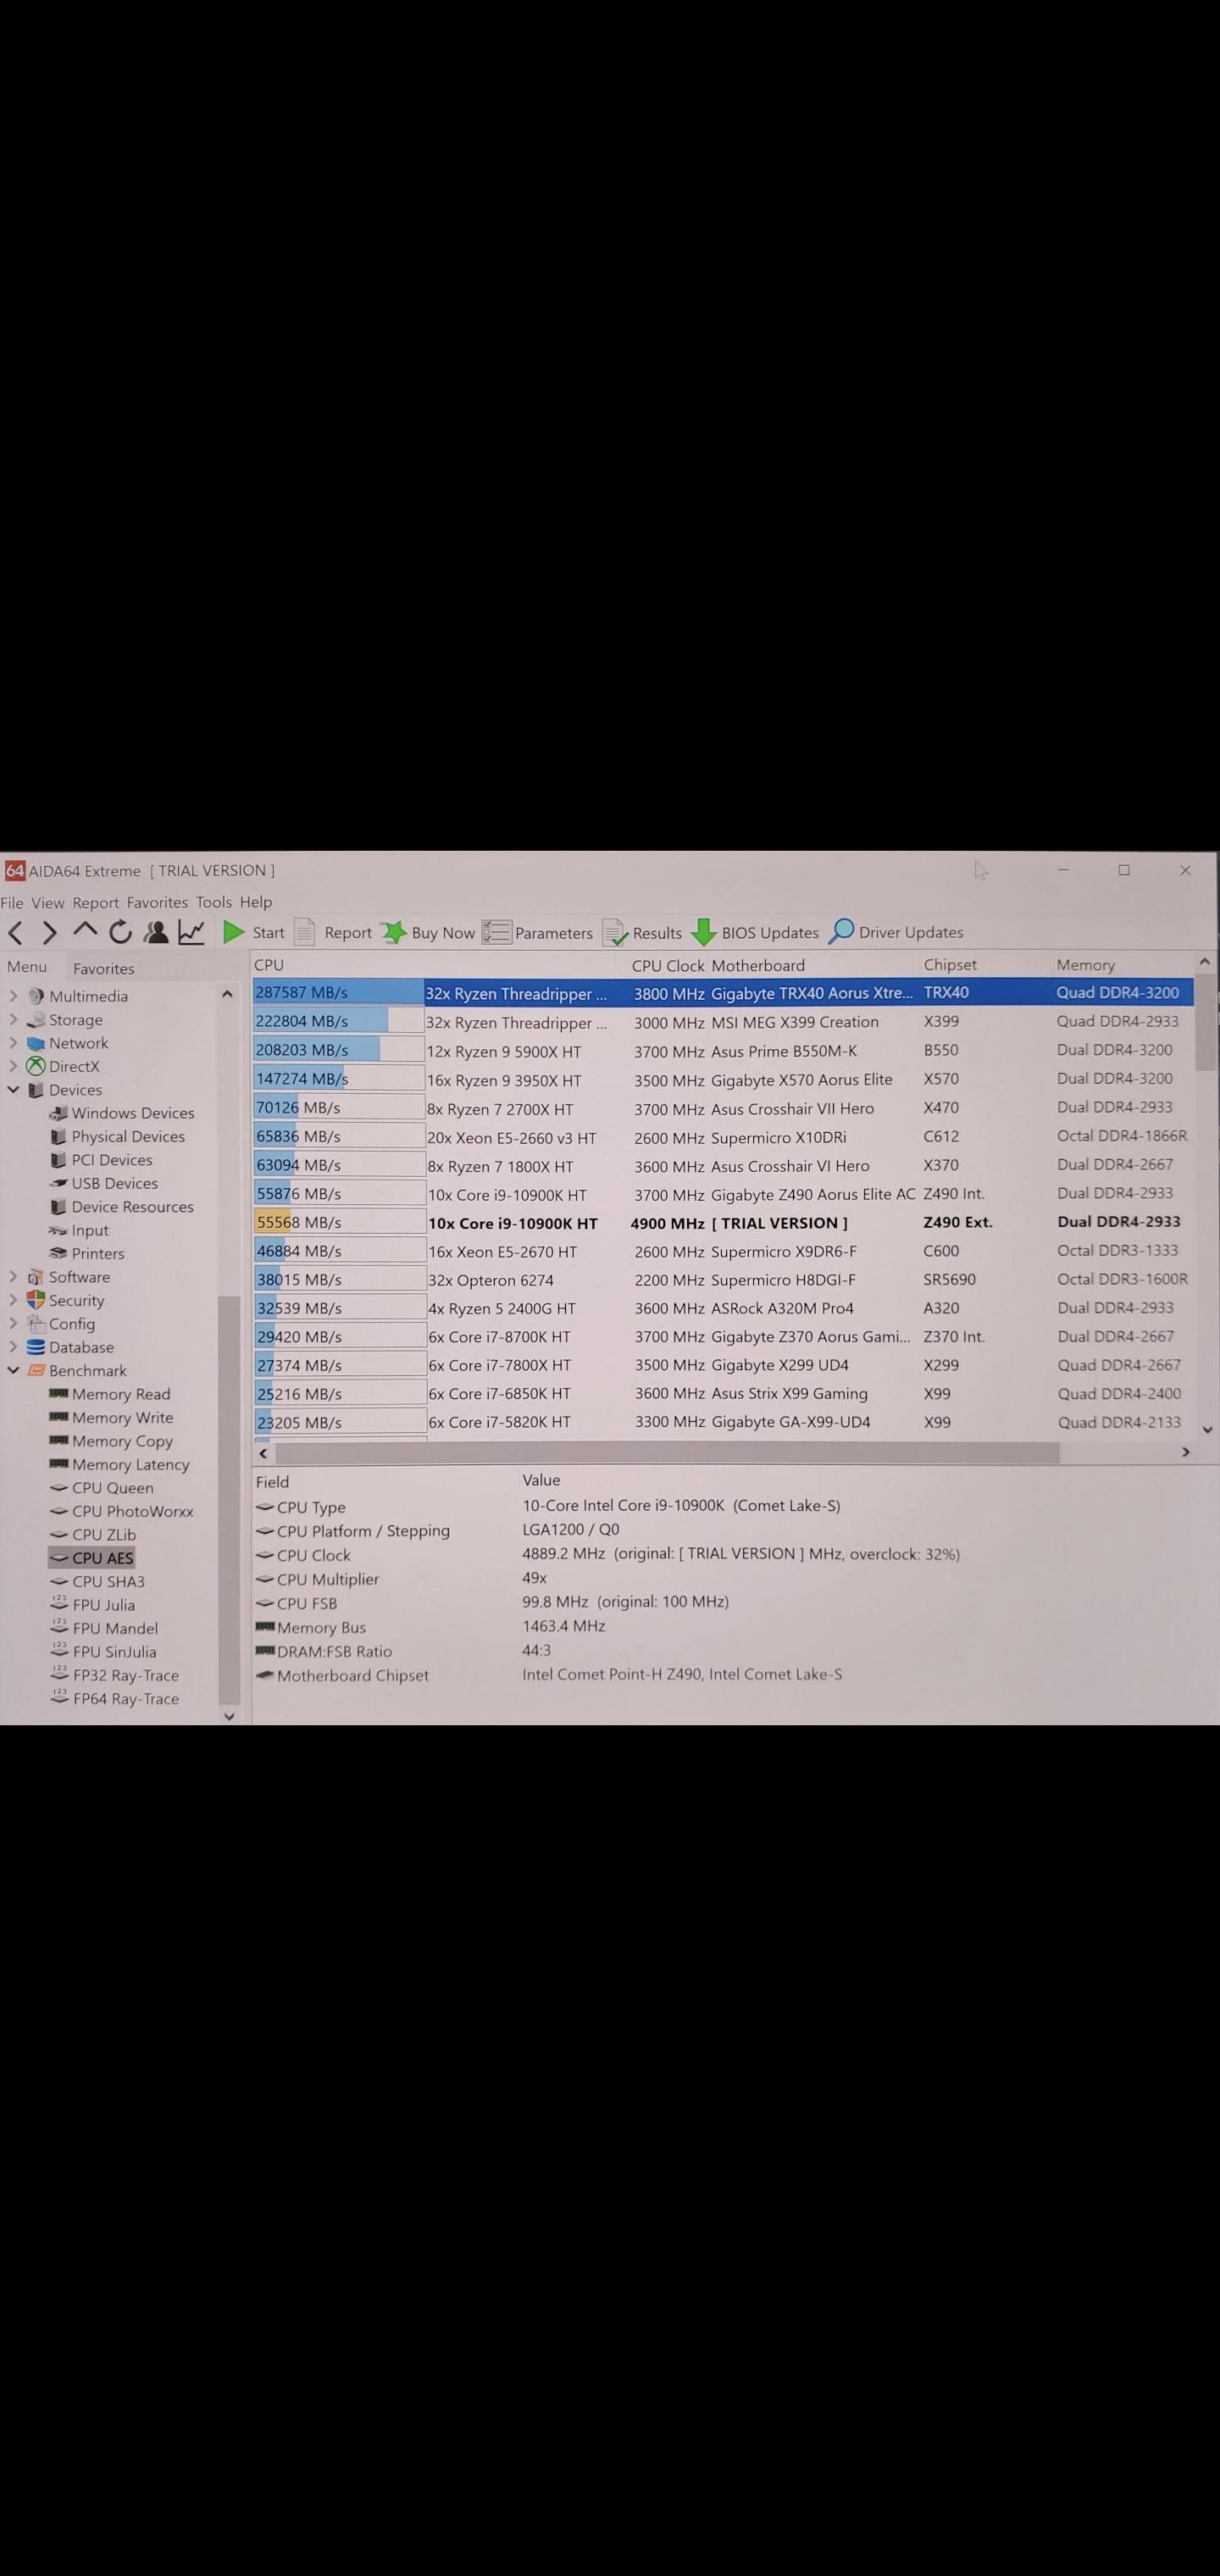Sort by the Motherboard column header
Viewport: 1220px width, 2576px height.
(x=757, y=966)
